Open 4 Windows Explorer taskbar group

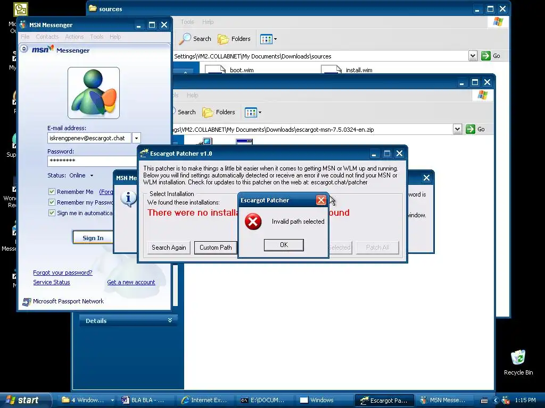click(88, 400)
